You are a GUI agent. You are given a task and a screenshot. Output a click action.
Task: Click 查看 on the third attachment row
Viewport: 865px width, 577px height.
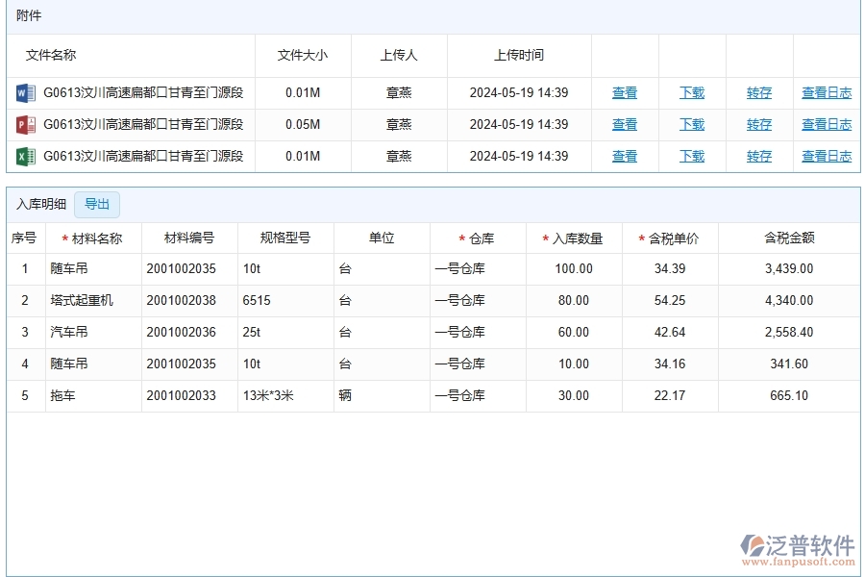tap(624, 156)
